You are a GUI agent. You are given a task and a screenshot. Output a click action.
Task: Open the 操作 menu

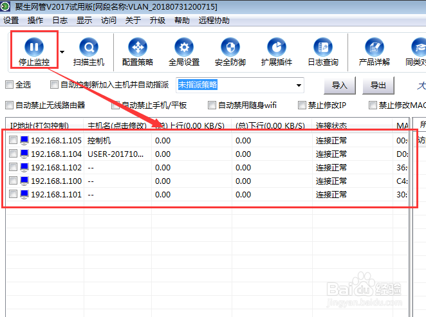pos(35,21)
